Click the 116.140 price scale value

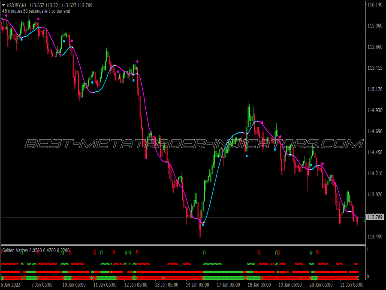pos(375,5)
